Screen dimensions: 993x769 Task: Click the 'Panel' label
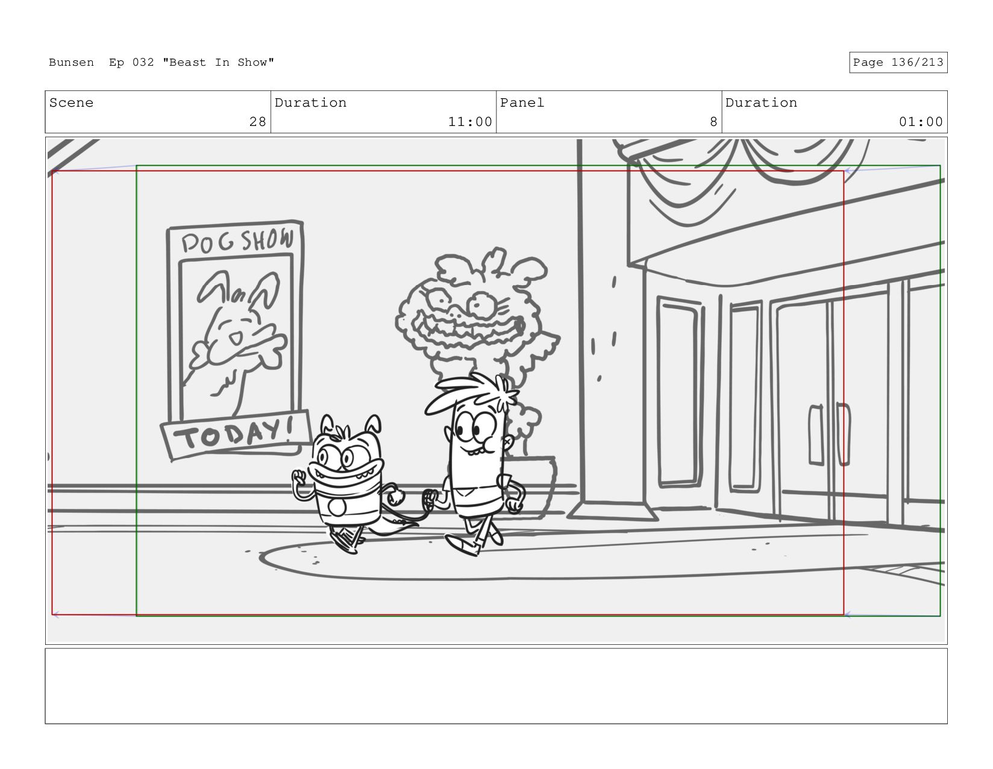522,102
